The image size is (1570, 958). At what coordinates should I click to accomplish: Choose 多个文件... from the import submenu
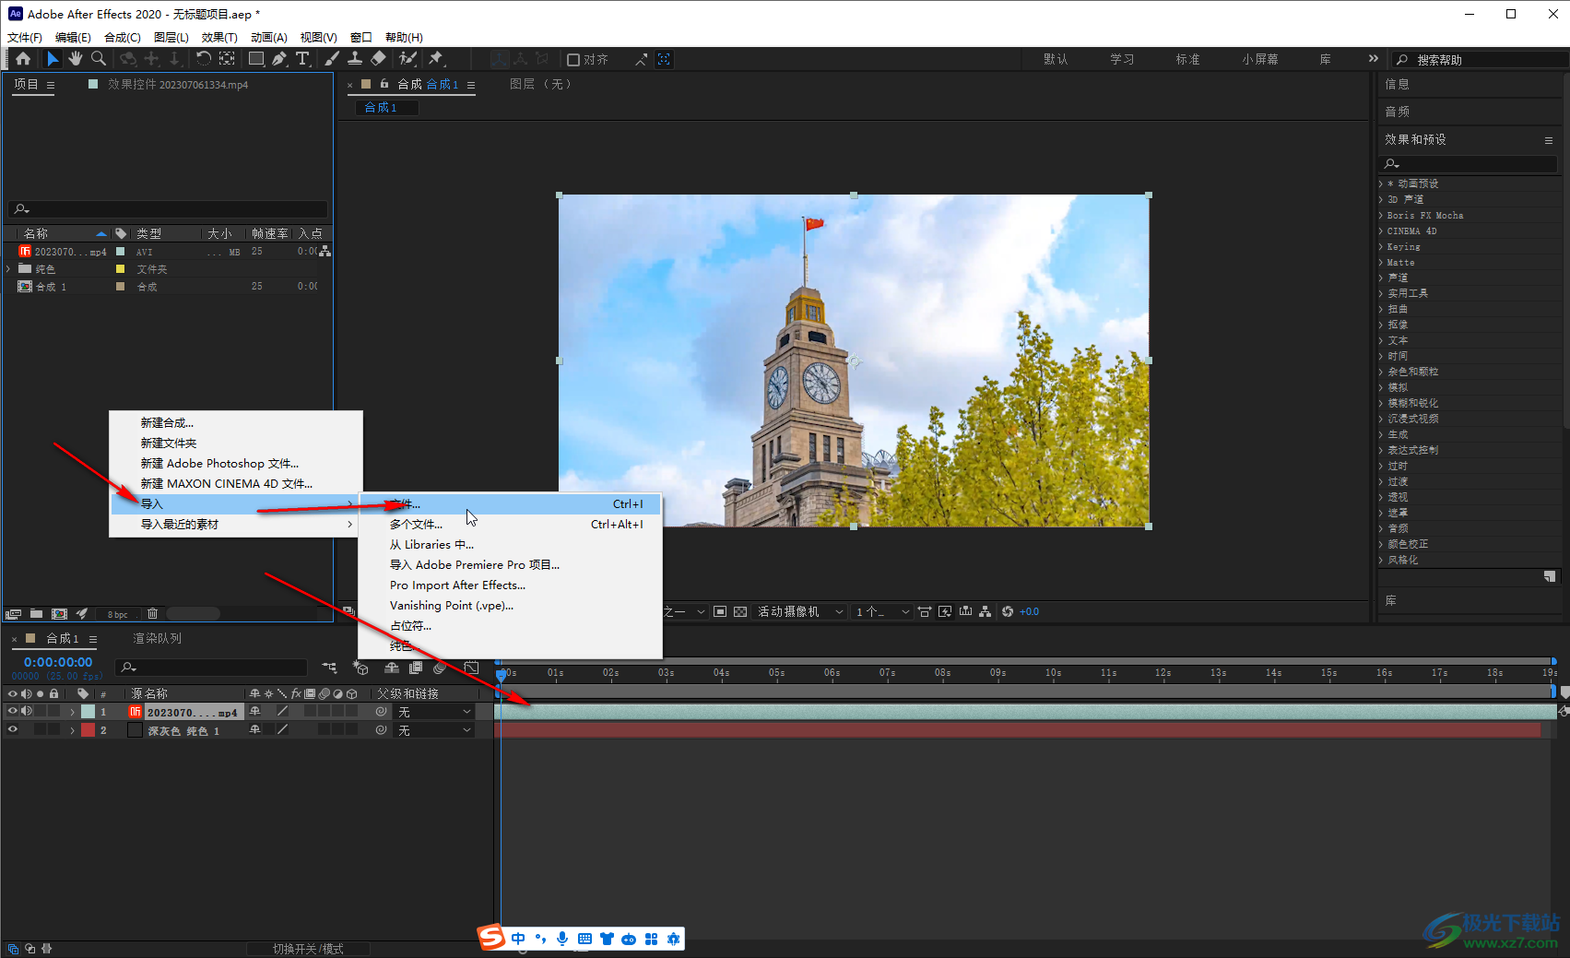416,525
